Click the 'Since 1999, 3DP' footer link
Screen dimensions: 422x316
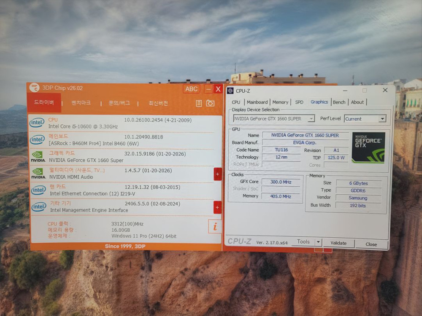[x=125, y=246]
